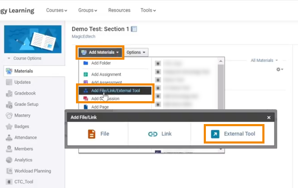This screenshot has height=188, width=298.
Task: Open Resources in the top navigation
Action: click(119, 10)
